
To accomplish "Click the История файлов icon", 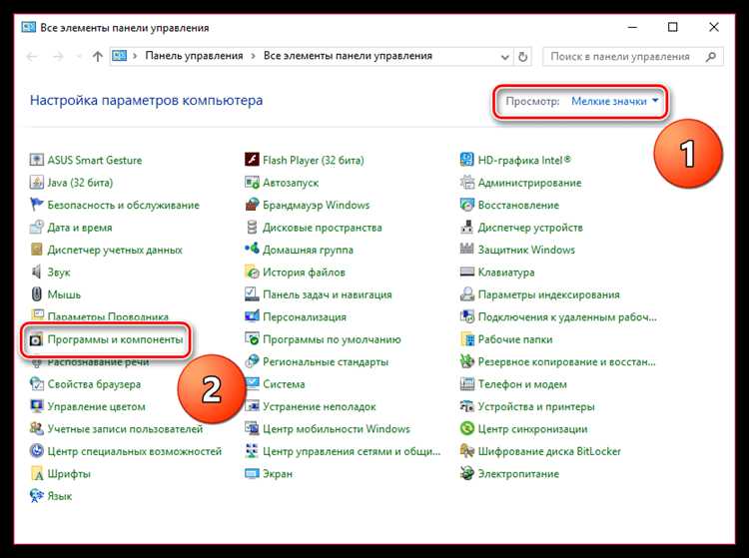I will pyautogui.click(x=252, y=273).
